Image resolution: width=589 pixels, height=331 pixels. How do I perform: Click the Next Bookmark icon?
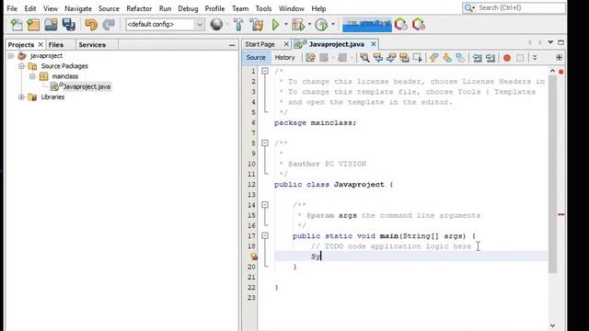pyautogui.click(x=447, y=57)
